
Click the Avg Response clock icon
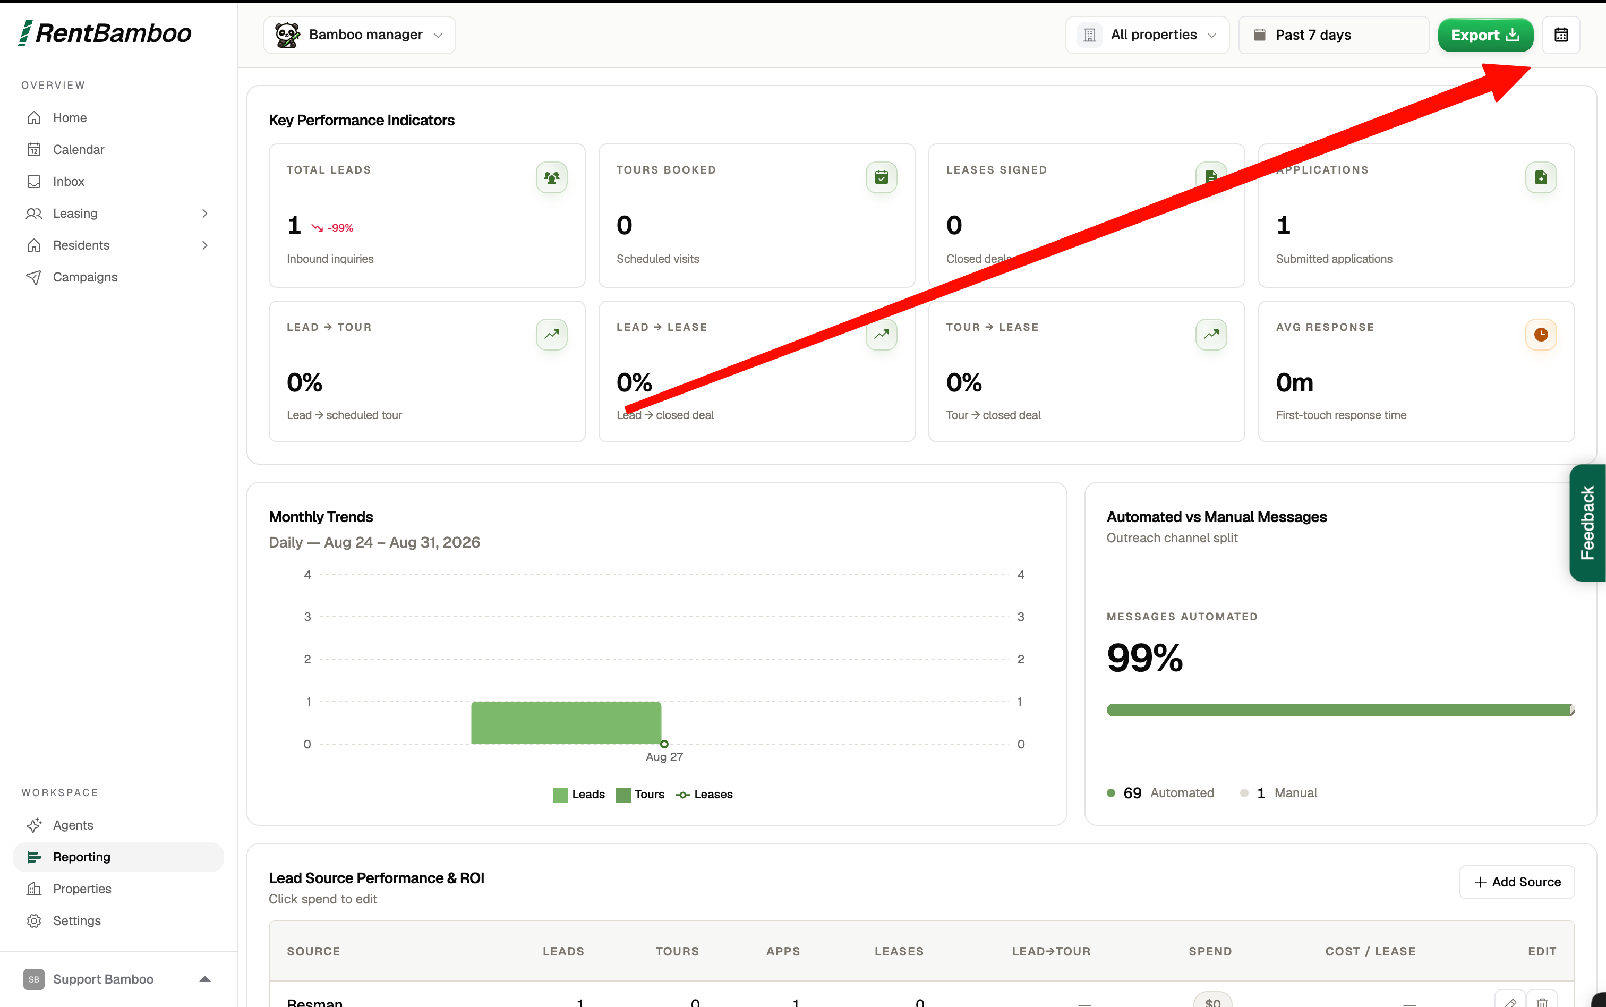pyautogui.click(x=1541, y=334)
